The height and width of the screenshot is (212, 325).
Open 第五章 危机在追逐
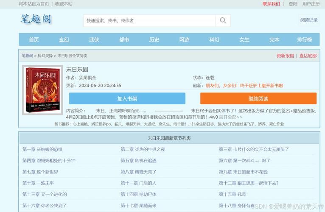[138, 161]
